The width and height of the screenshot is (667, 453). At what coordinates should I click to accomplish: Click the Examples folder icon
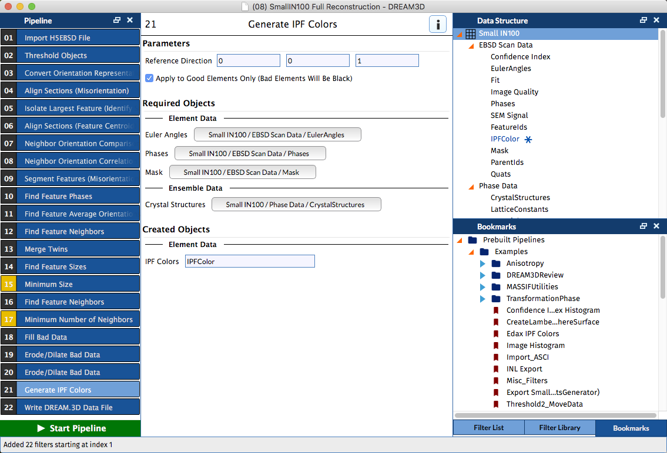484,252
